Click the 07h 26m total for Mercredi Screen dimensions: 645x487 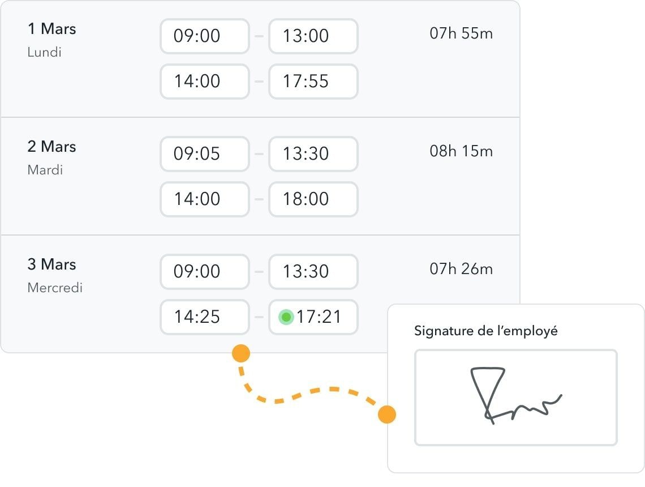click(461, 269)
